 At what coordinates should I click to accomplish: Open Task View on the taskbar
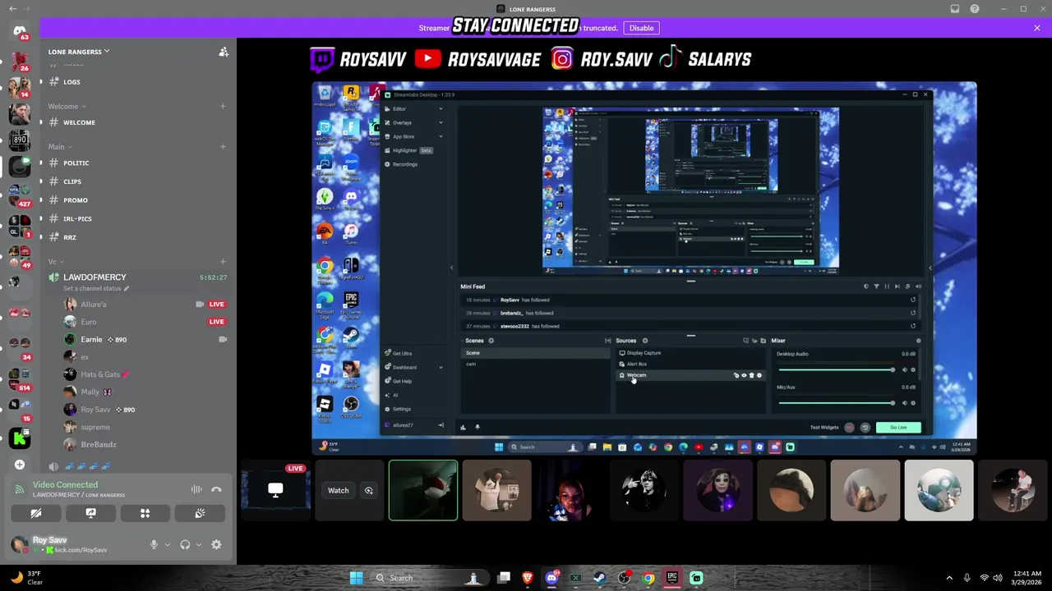[x=504, y=578]
